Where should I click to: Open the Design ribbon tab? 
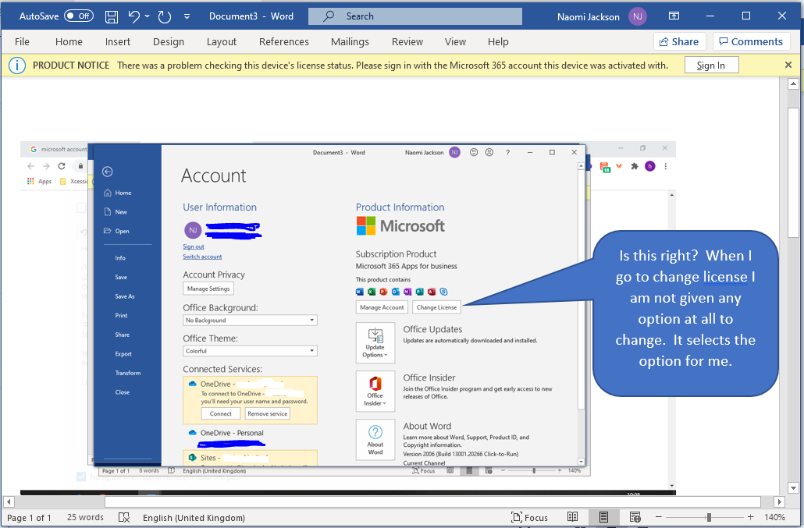168,41
